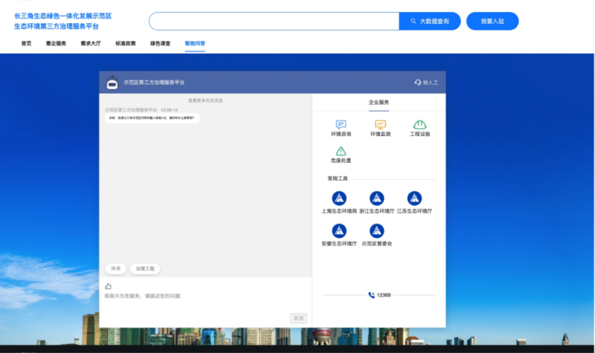The height and width of the screenshot is (353, 595).
Task: Switch to 转人工 human agent
Action: tap(426, 82)
